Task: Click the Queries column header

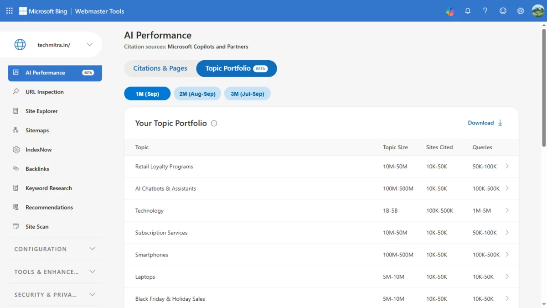Action: (x=482, y=147)
